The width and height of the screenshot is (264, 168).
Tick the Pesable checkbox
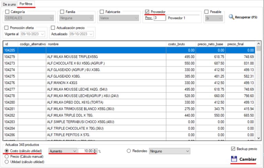(206, 12)
